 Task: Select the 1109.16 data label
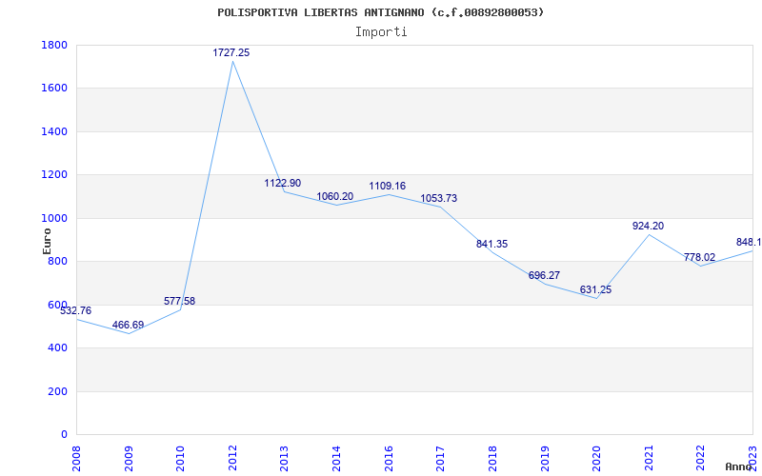point(388,186)
